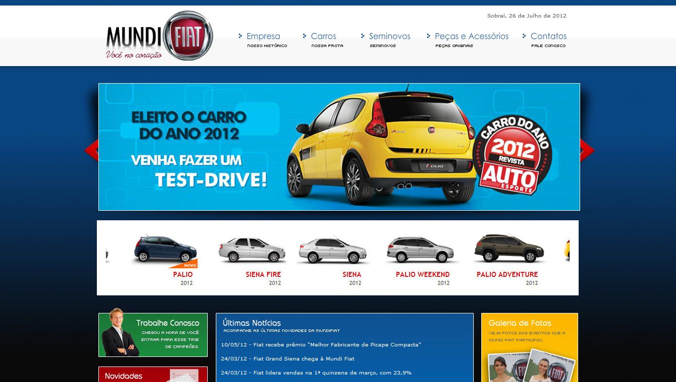Click the Fale Conosco subtitle
The image size is (676, 382).
click(549, 46)
